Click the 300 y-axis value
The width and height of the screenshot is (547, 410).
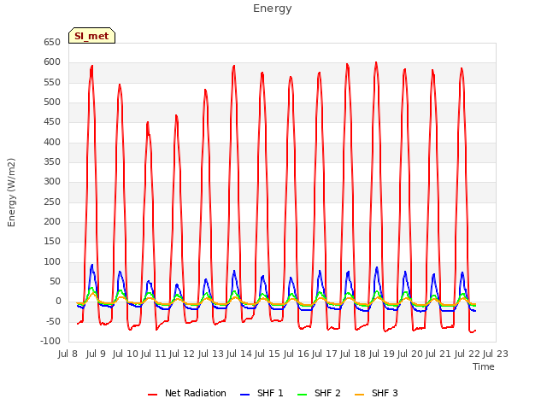tap(52, 182)
